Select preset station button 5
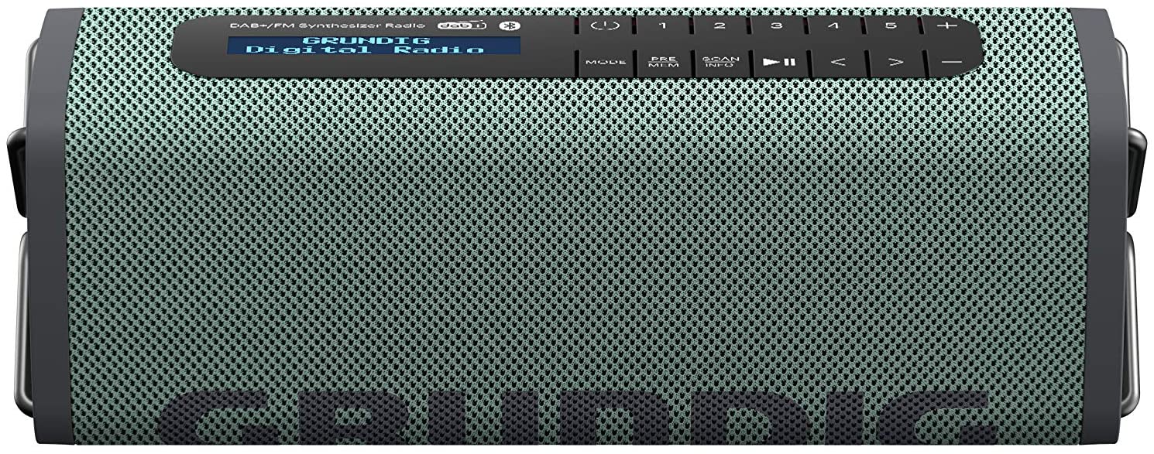Image resolution: width=1154 pixels, height=454 pixels. point(891,26)
